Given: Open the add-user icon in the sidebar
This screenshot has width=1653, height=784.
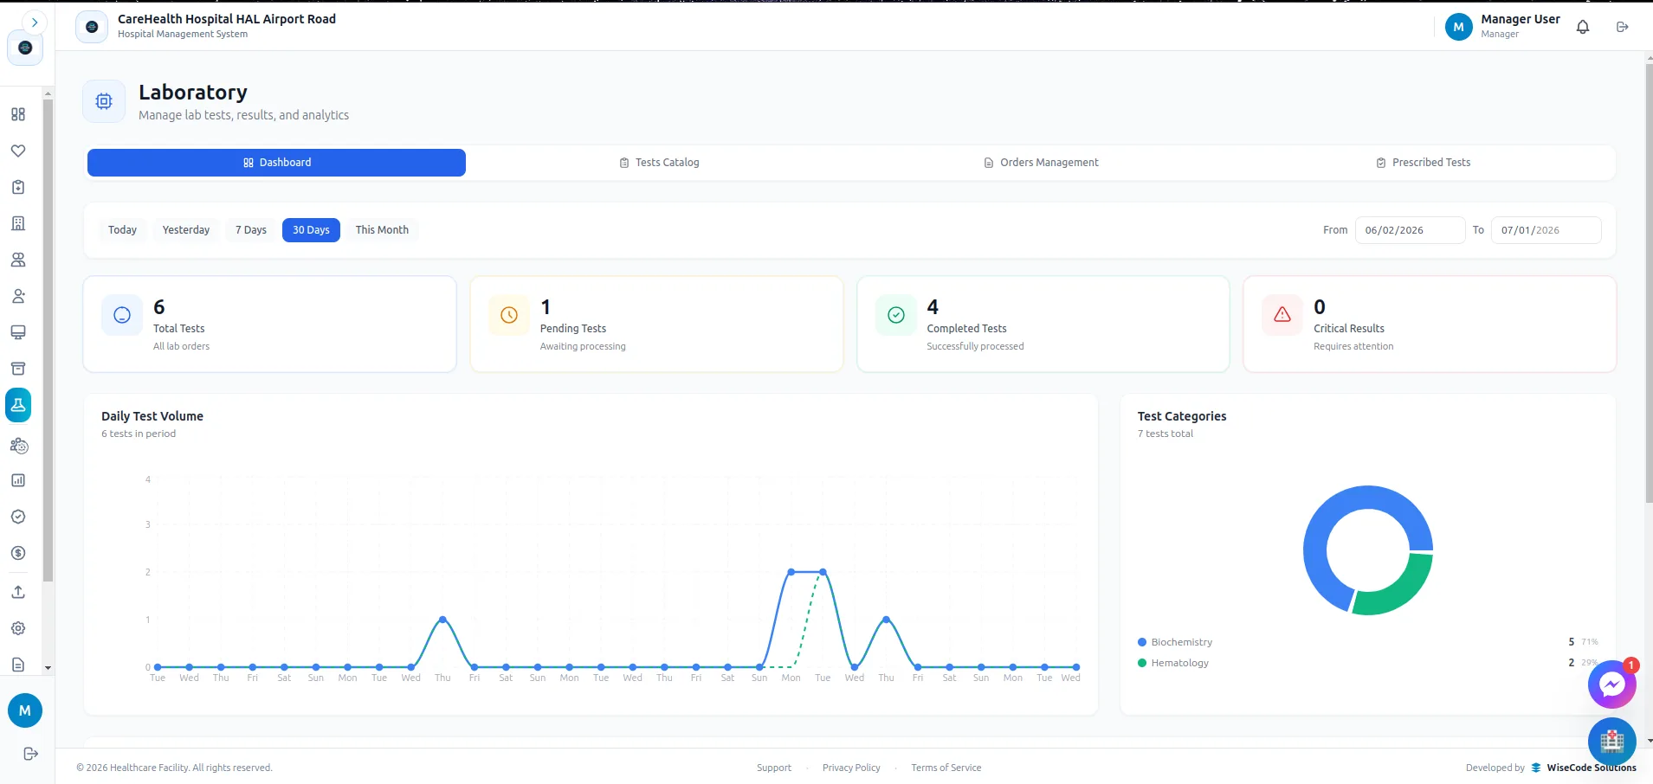Looking at the screenshot, I should [18, 296].
